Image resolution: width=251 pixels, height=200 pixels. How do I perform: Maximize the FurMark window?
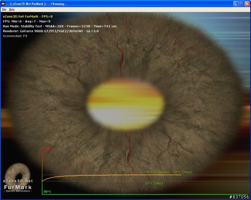[x=242, y=4]
